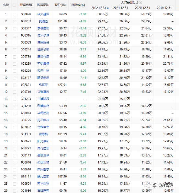This screenshot has width=179, height=193.
Task: Sort by the 现价(元) column header
Action: point(60,5)
